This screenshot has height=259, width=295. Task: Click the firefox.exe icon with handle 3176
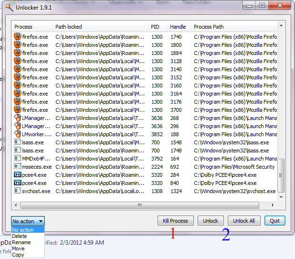click(x=18, y=101)
